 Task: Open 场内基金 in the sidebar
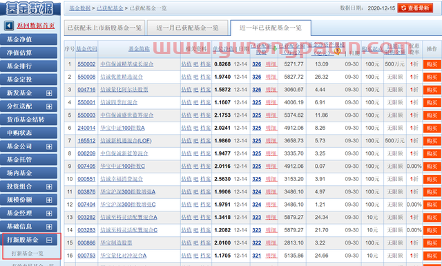click(28, 173)
